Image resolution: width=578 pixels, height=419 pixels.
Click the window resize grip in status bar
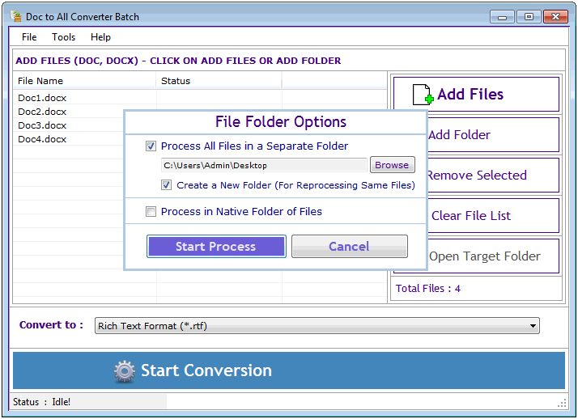click(562, 403)
